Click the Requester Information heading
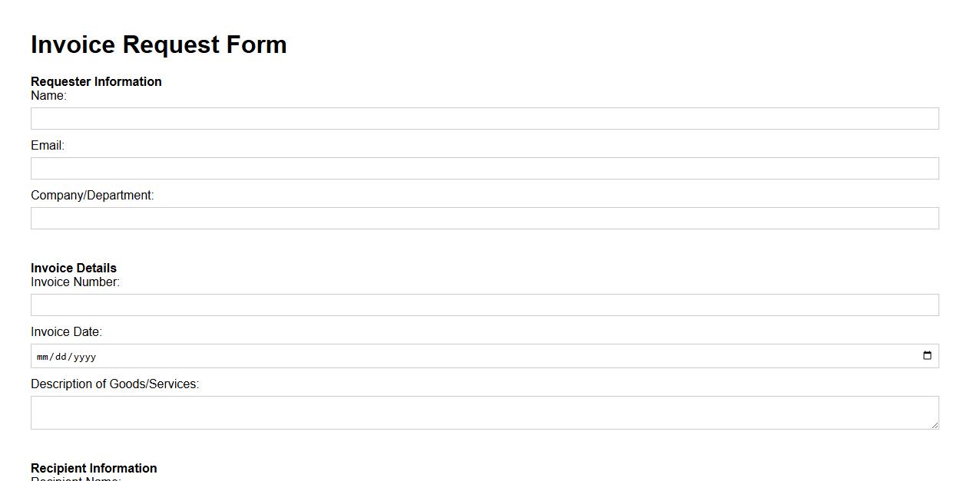 96,81
